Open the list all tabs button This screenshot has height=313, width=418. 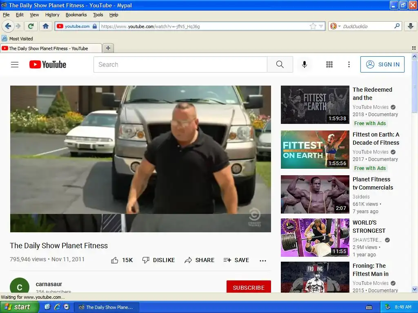tap(414, 48)
